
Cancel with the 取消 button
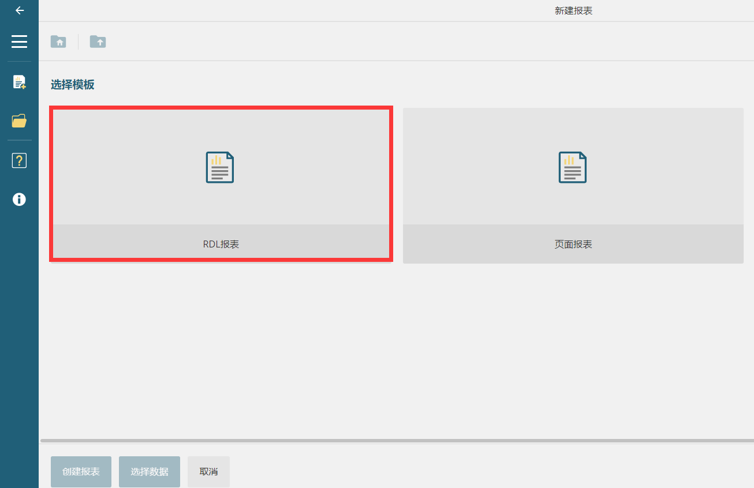coord(208,471)
